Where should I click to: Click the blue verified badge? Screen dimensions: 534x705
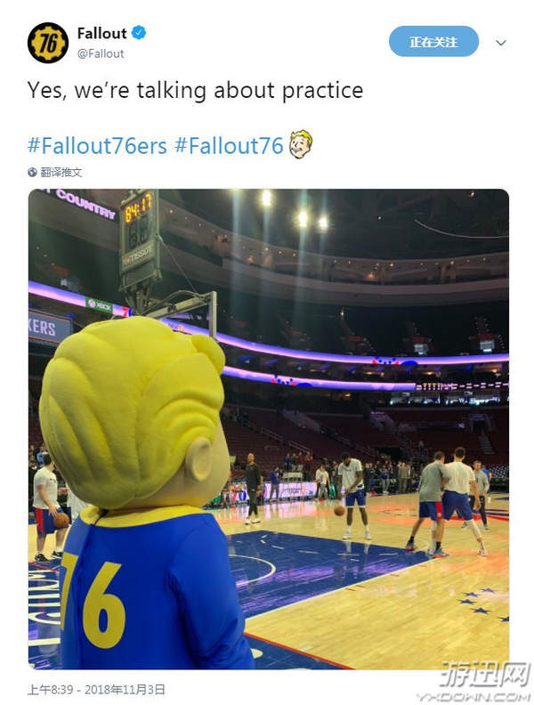coord(140,33)
